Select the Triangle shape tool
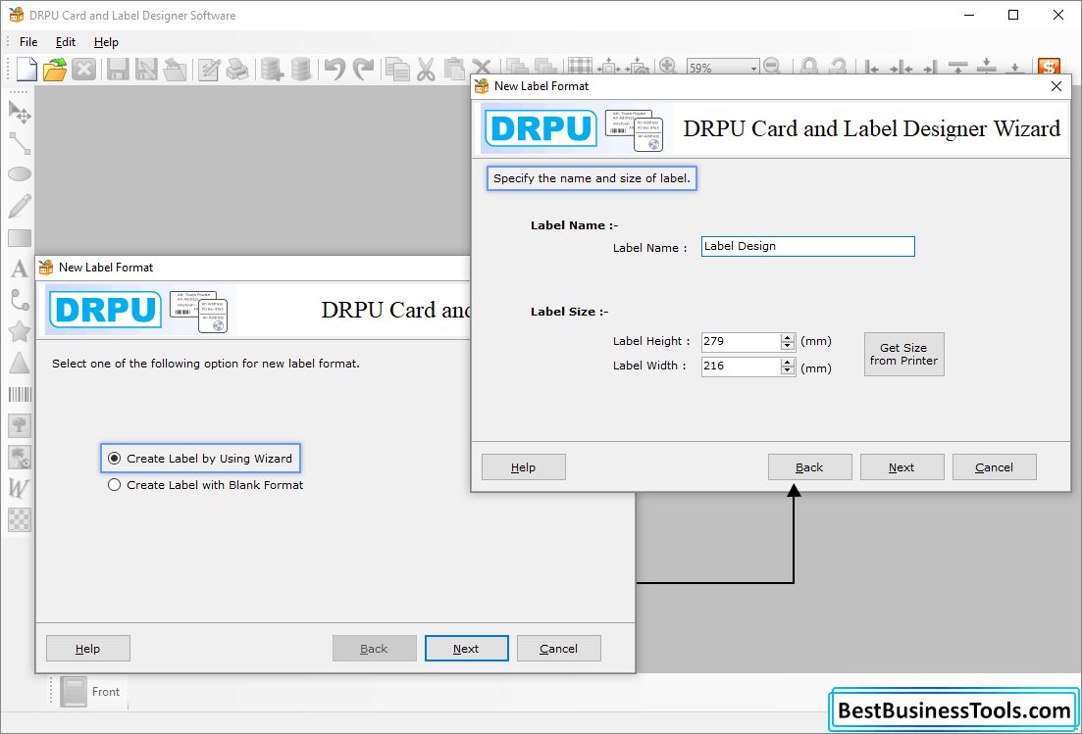The width and height of the screenshot is (1082, 734). tap(20, 364)
